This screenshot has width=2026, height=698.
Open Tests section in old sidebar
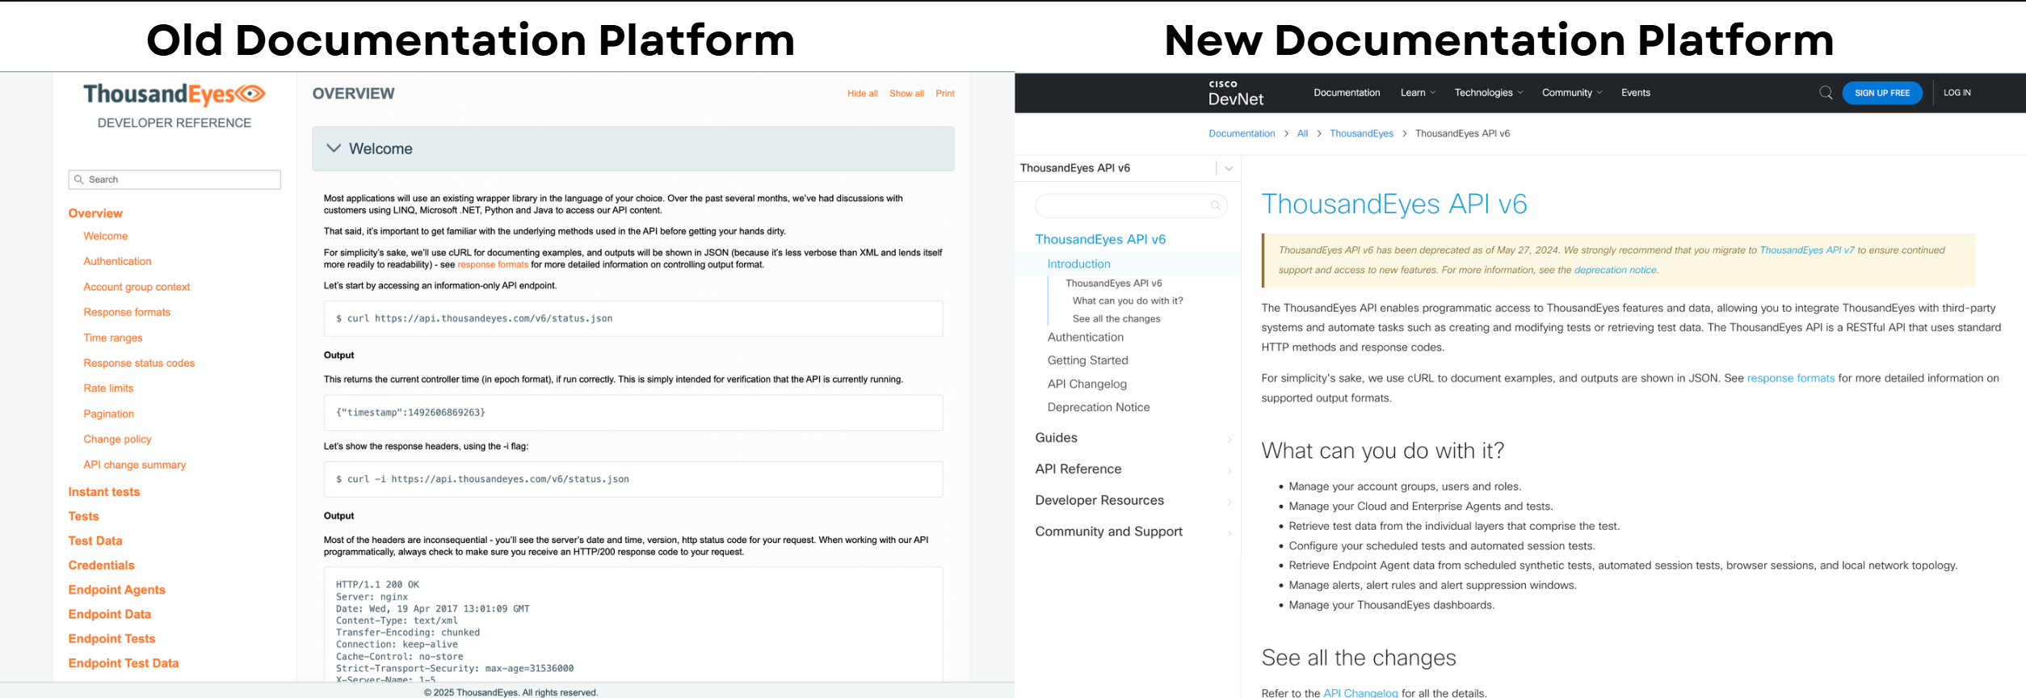(83, 516)
